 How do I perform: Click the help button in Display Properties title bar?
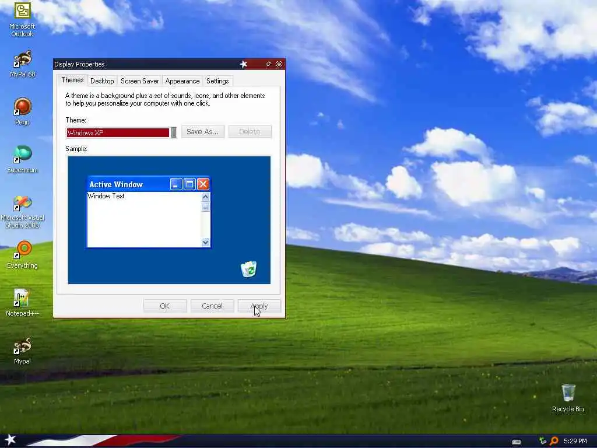pyautogui.click(x=268, y=64)
